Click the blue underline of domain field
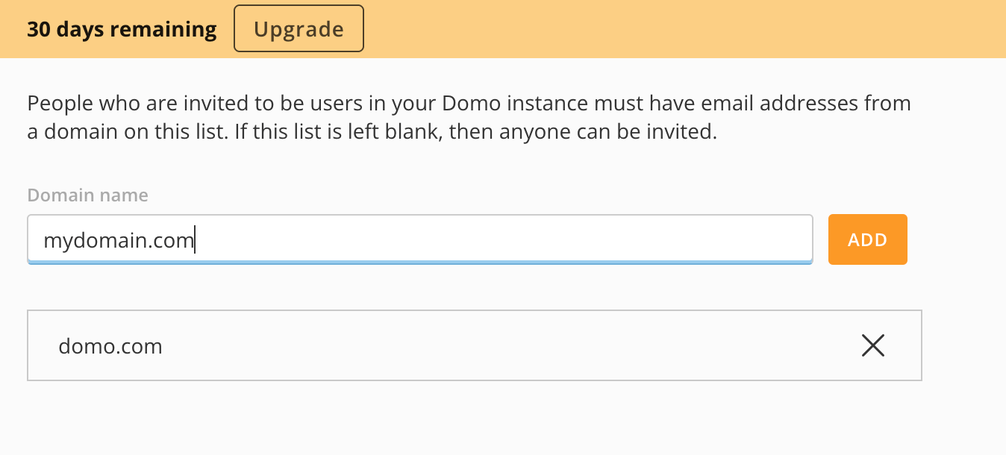Screen dimensions: 1006x455 419,263
